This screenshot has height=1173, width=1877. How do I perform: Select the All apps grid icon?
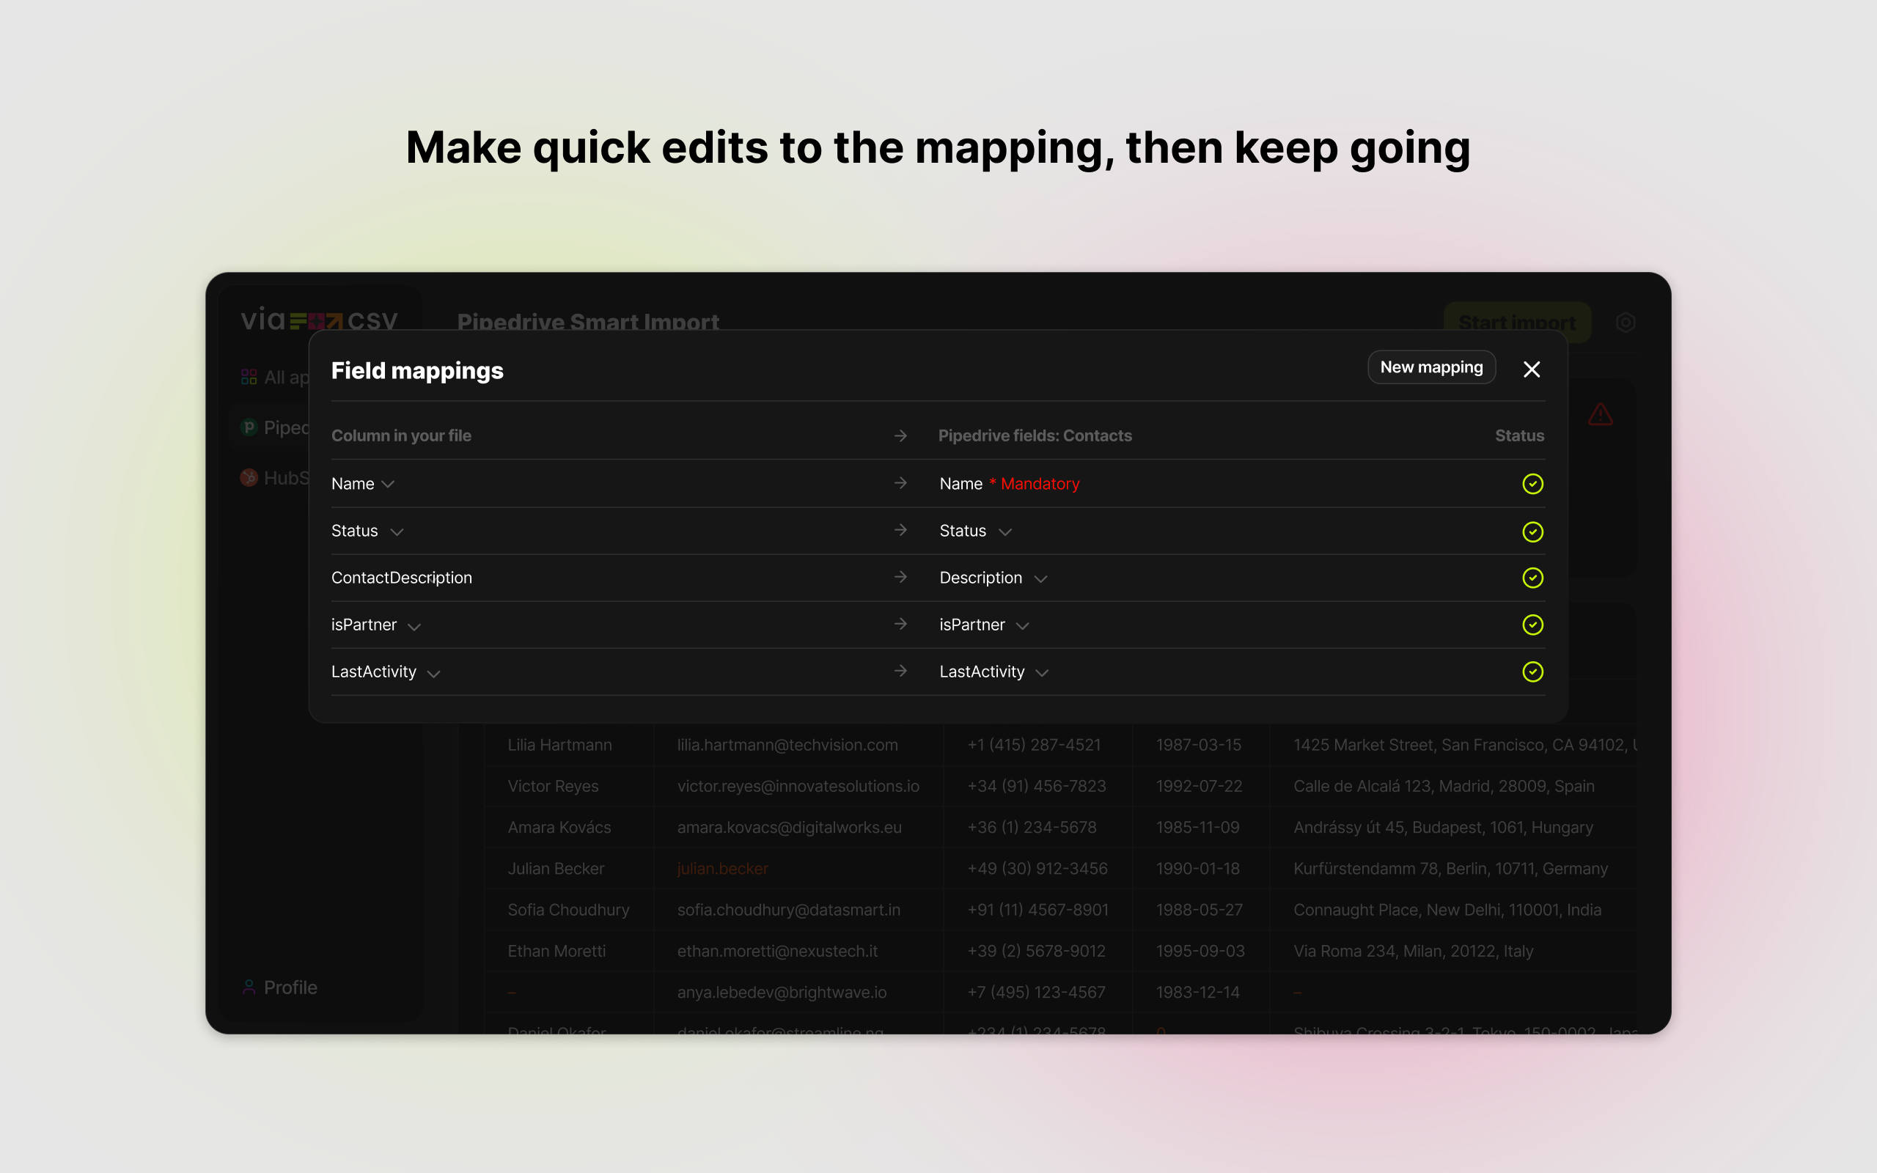249,376
